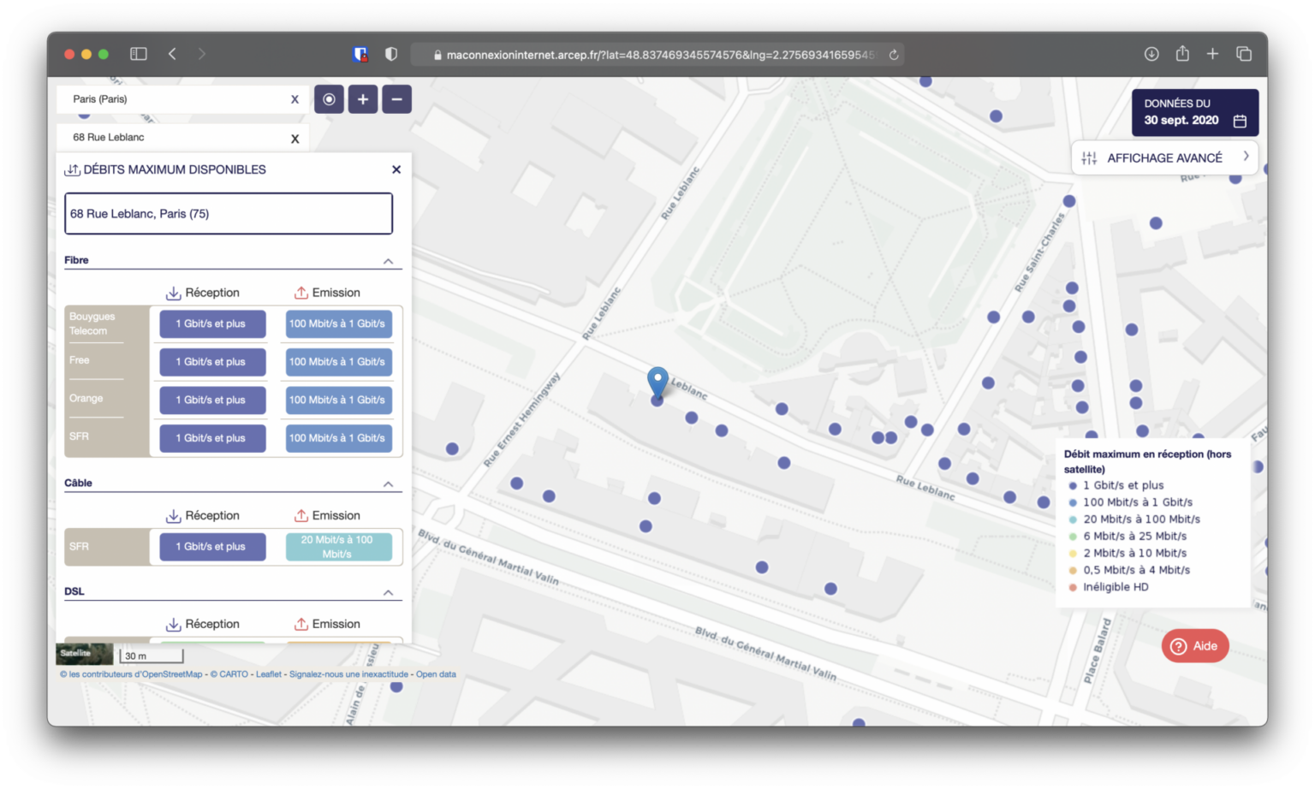
Task: Open a new tab with plus icon
Action: 1212,54
